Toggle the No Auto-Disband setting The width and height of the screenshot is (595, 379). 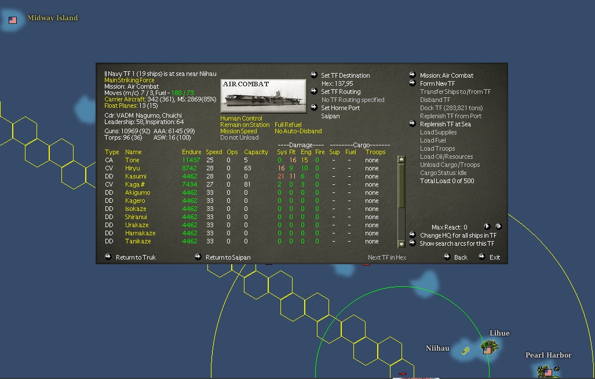(x=298, y=132)
